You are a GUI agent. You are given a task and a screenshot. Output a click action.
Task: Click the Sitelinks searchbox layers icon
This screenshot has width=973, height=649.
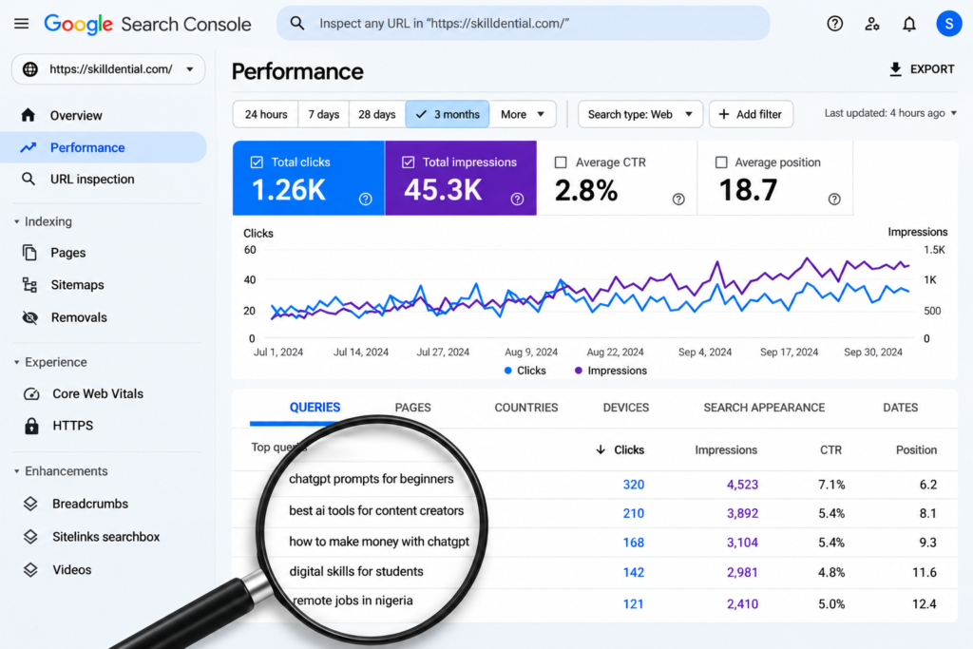(x=30, y=537)
